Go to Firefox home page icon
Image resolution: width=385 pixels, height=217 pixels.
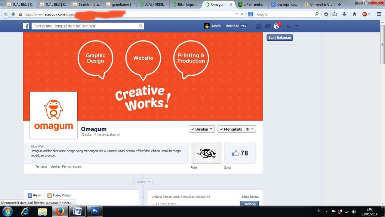coord(354,14)
